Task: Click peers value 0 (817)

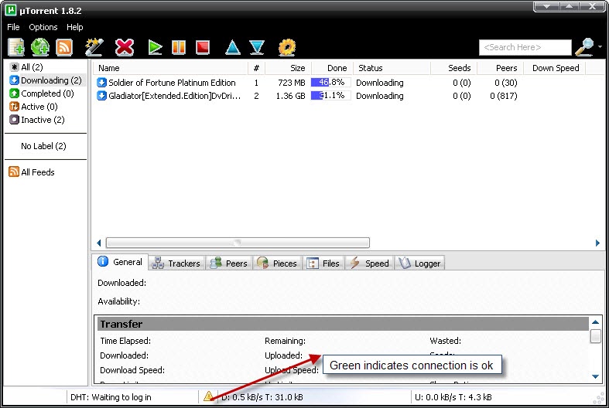Action: (x=503, y=96)
